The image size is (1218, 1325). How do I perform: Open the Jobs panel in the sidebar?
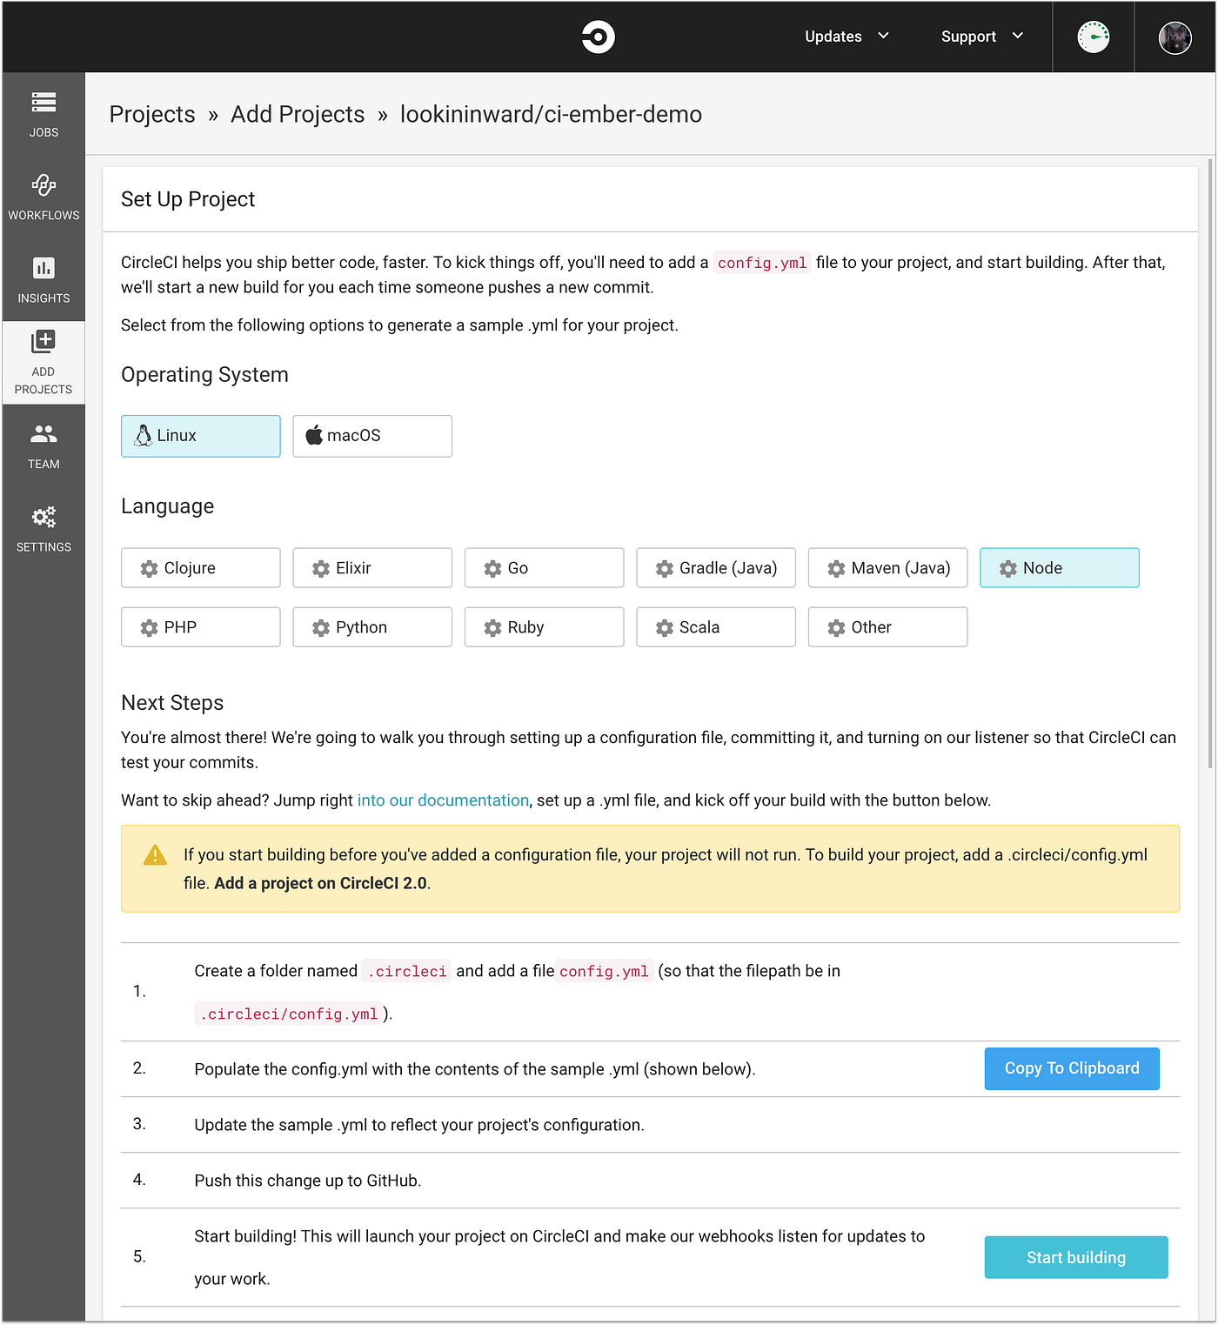click(x=43, y=114)
